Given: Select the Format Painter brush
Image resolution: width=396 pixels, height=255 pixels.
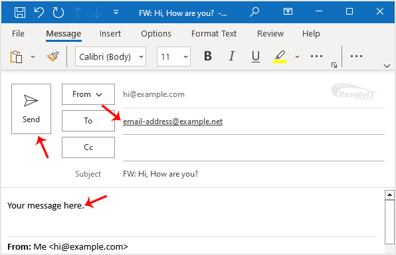Looking at the screenshot, I should coord(52,56).
